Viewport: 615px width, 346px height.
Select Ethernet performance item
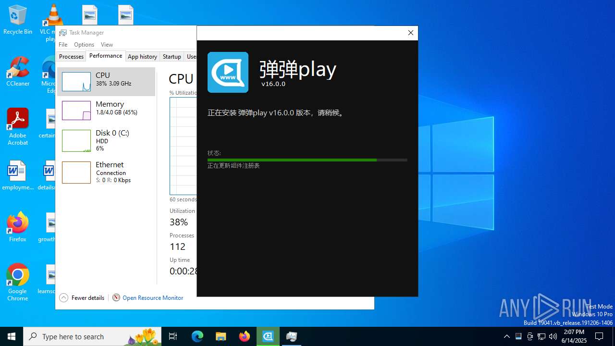106,172
